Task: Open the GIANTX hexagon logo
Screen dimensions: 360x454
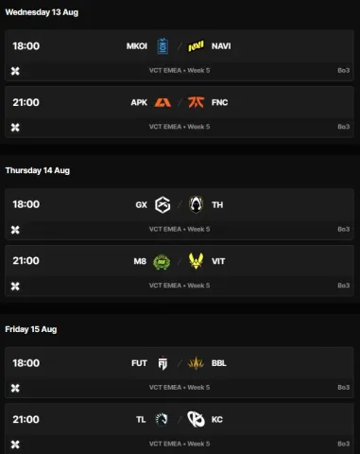Action: (163, 204)
